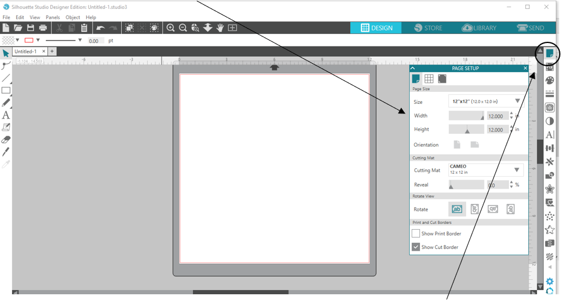Select the default upright rotate view
564x308 pixels.
457,209
